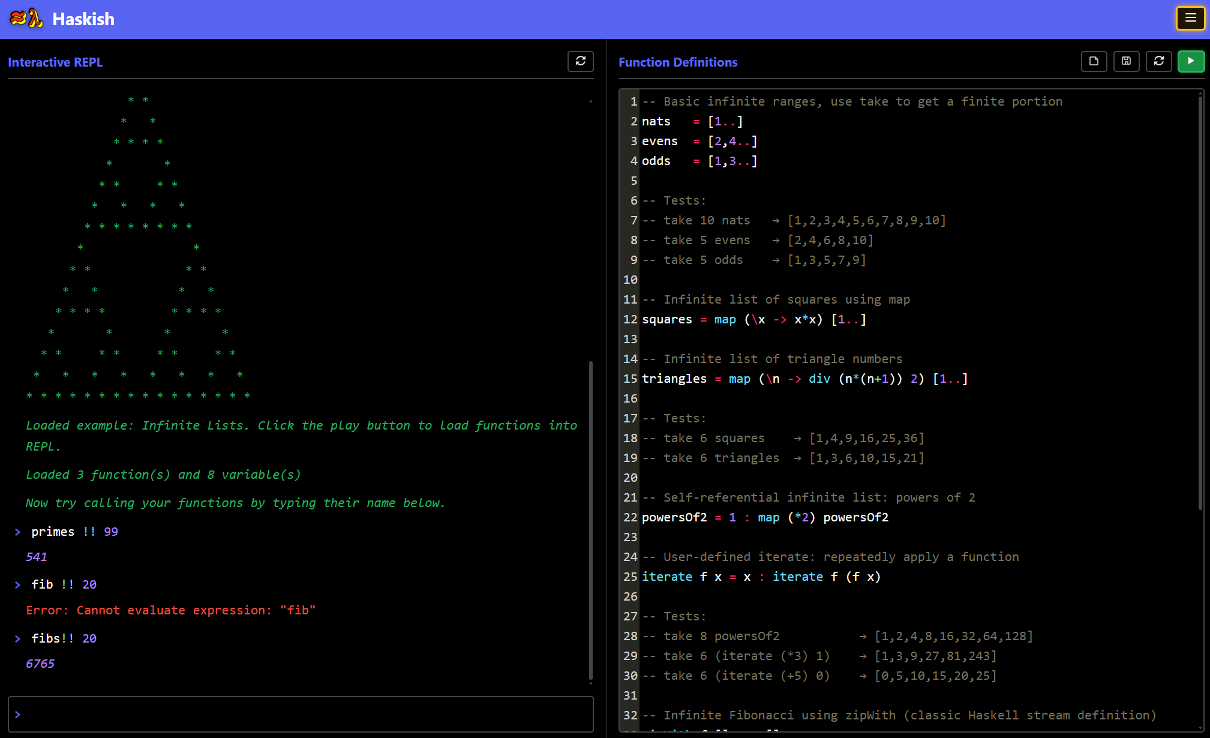Click the Haskish title text
This screenshot has width=1210, height=738.
click(83, 19)
